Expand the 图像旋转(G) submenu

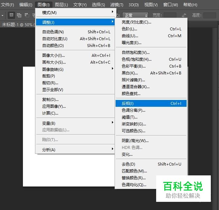pyautogui.click(x=75, y=69)
